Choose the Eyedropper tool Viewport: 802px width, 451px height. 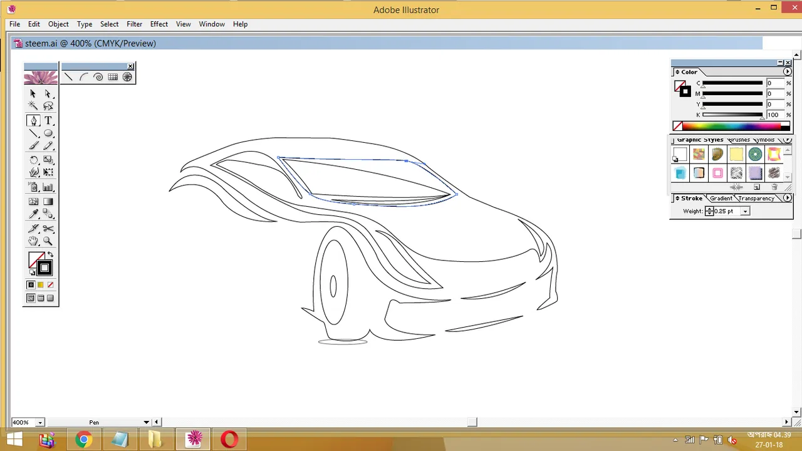pyautogui.click(x=33, y=214)
